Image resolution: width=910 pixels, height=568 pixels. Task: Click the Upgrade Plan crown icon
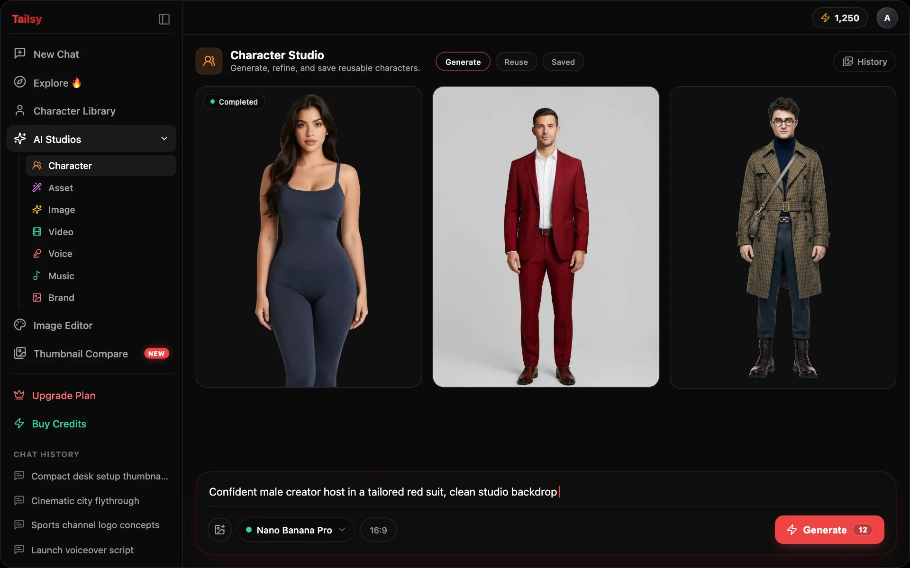(x=19, y=395)
